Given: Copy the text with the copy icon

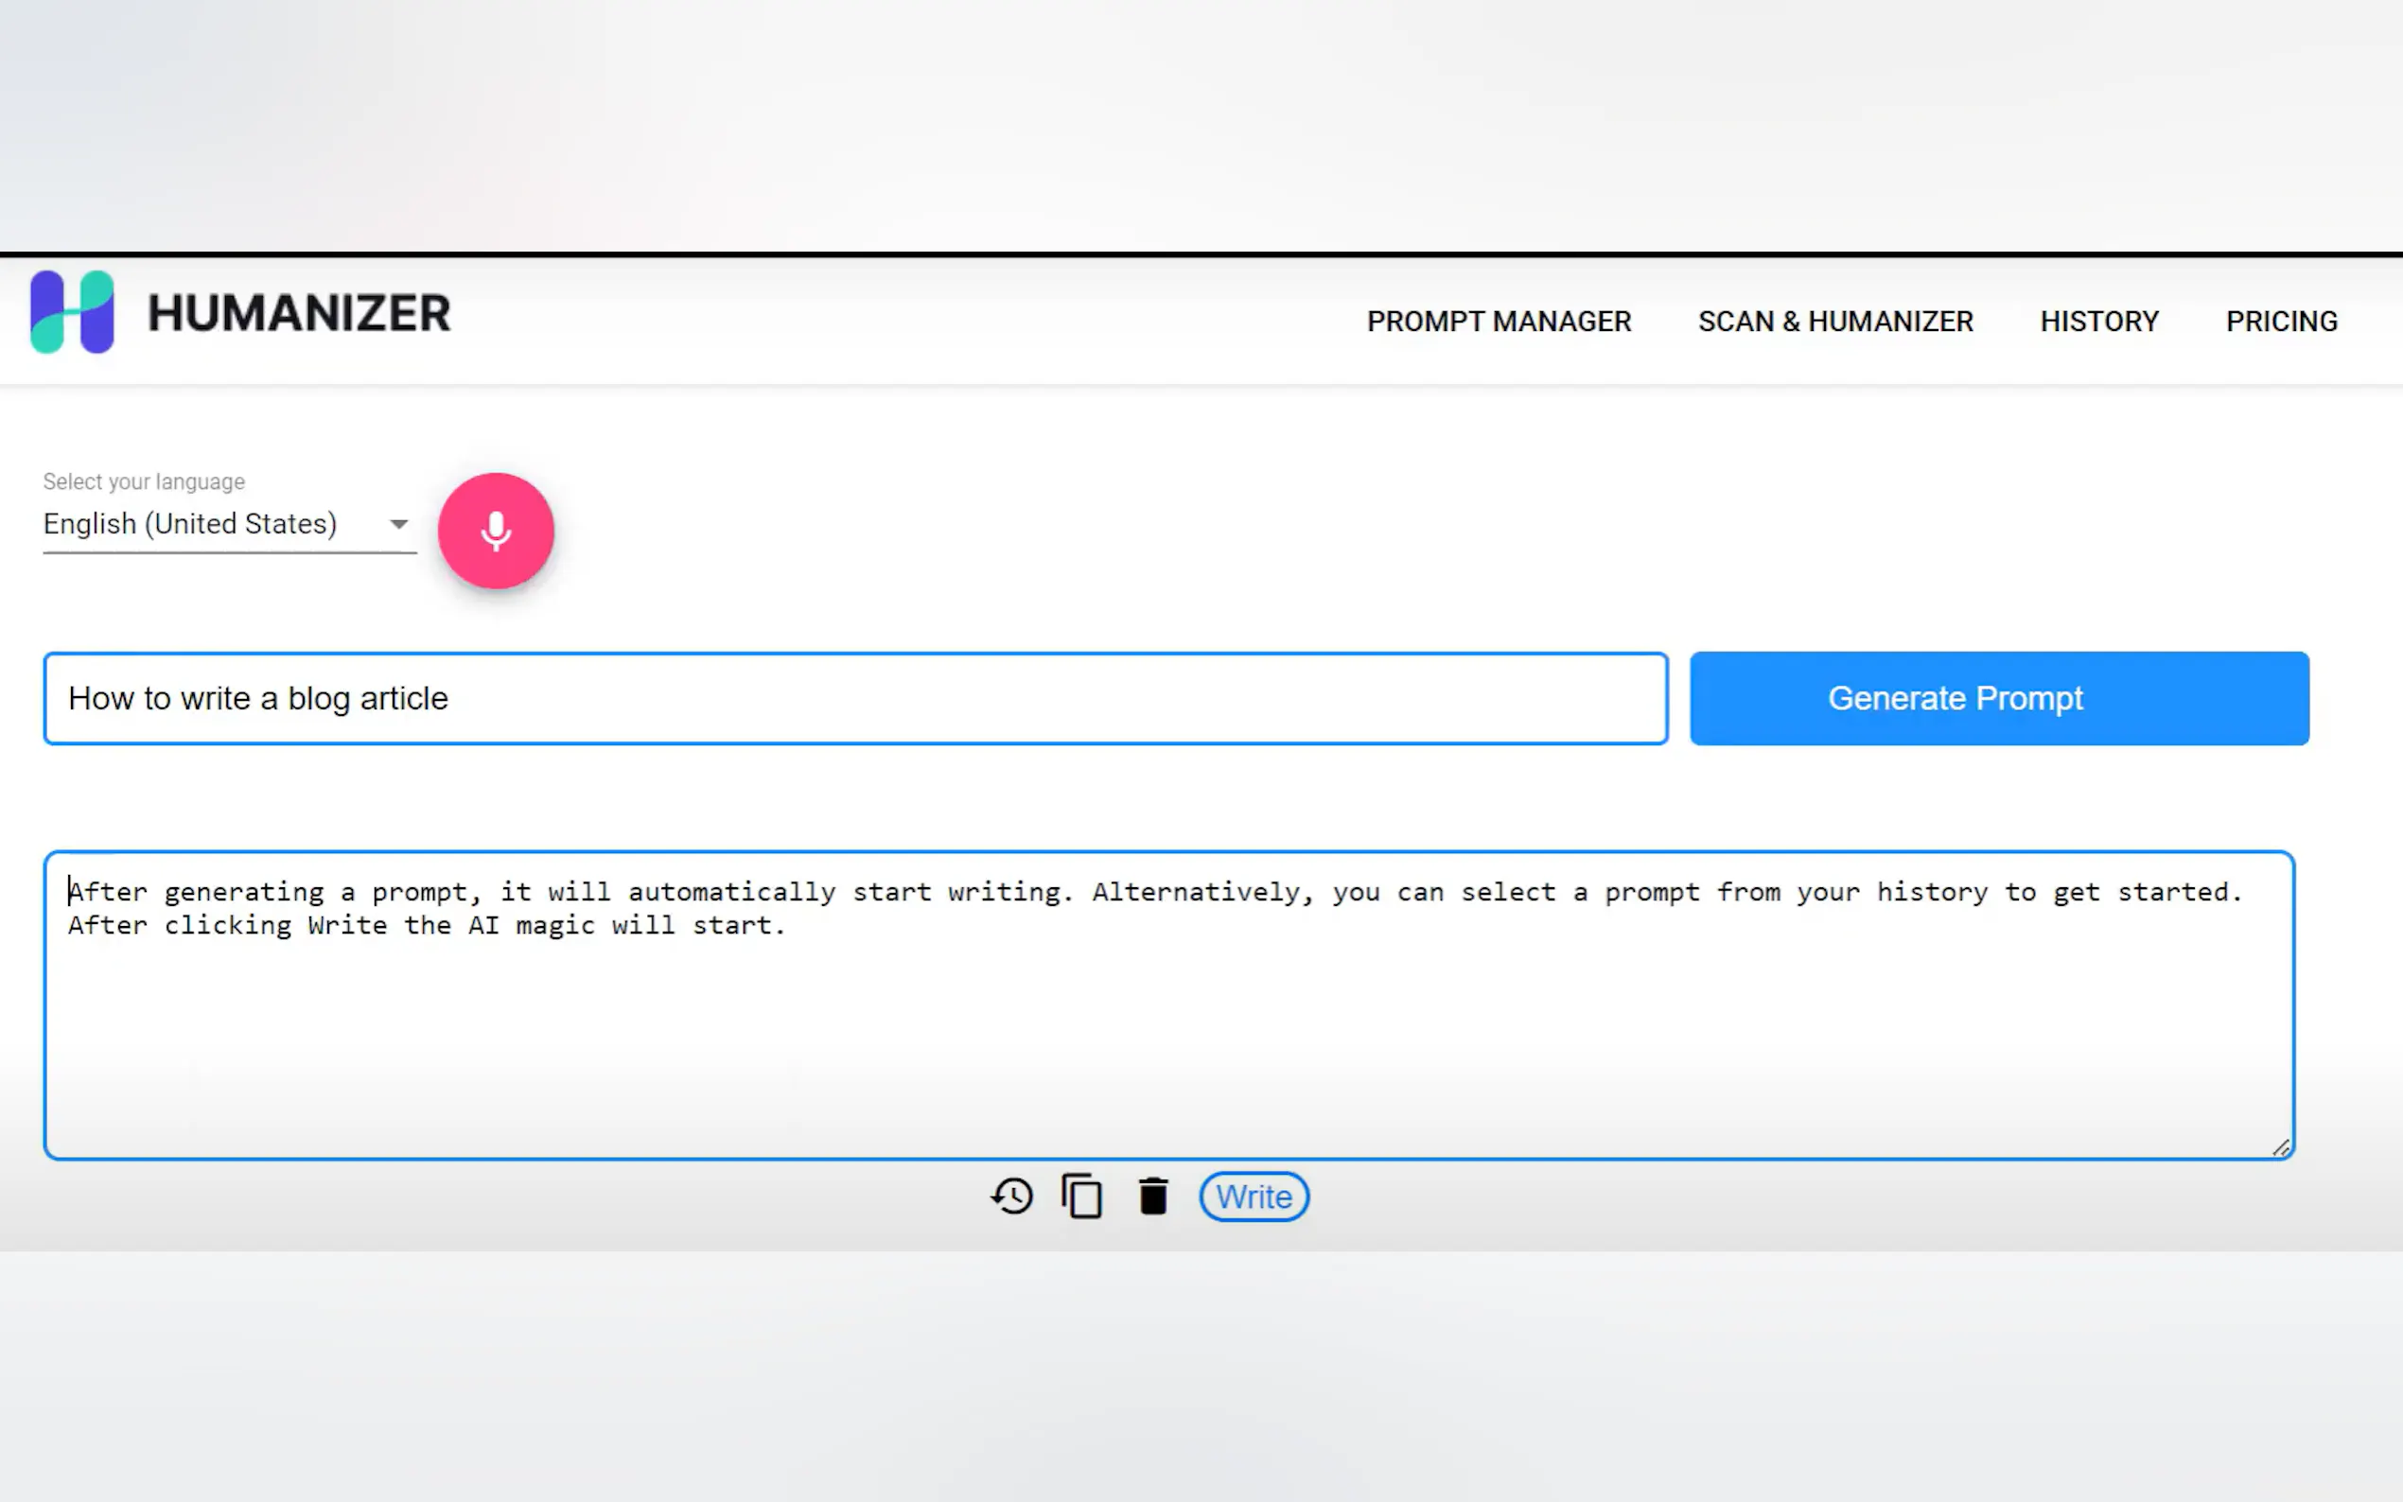Looking at the screenshot, I should (x=1081, y=1196).
